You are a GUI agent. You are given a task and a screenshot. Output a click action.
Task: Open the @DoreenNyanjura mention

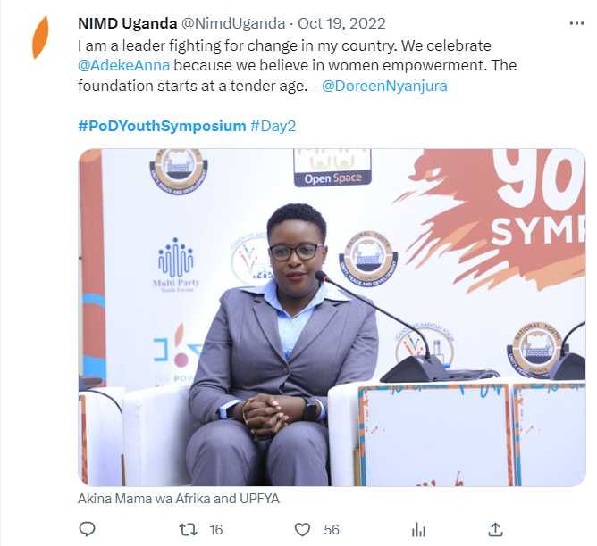click(x=384, y=86)
